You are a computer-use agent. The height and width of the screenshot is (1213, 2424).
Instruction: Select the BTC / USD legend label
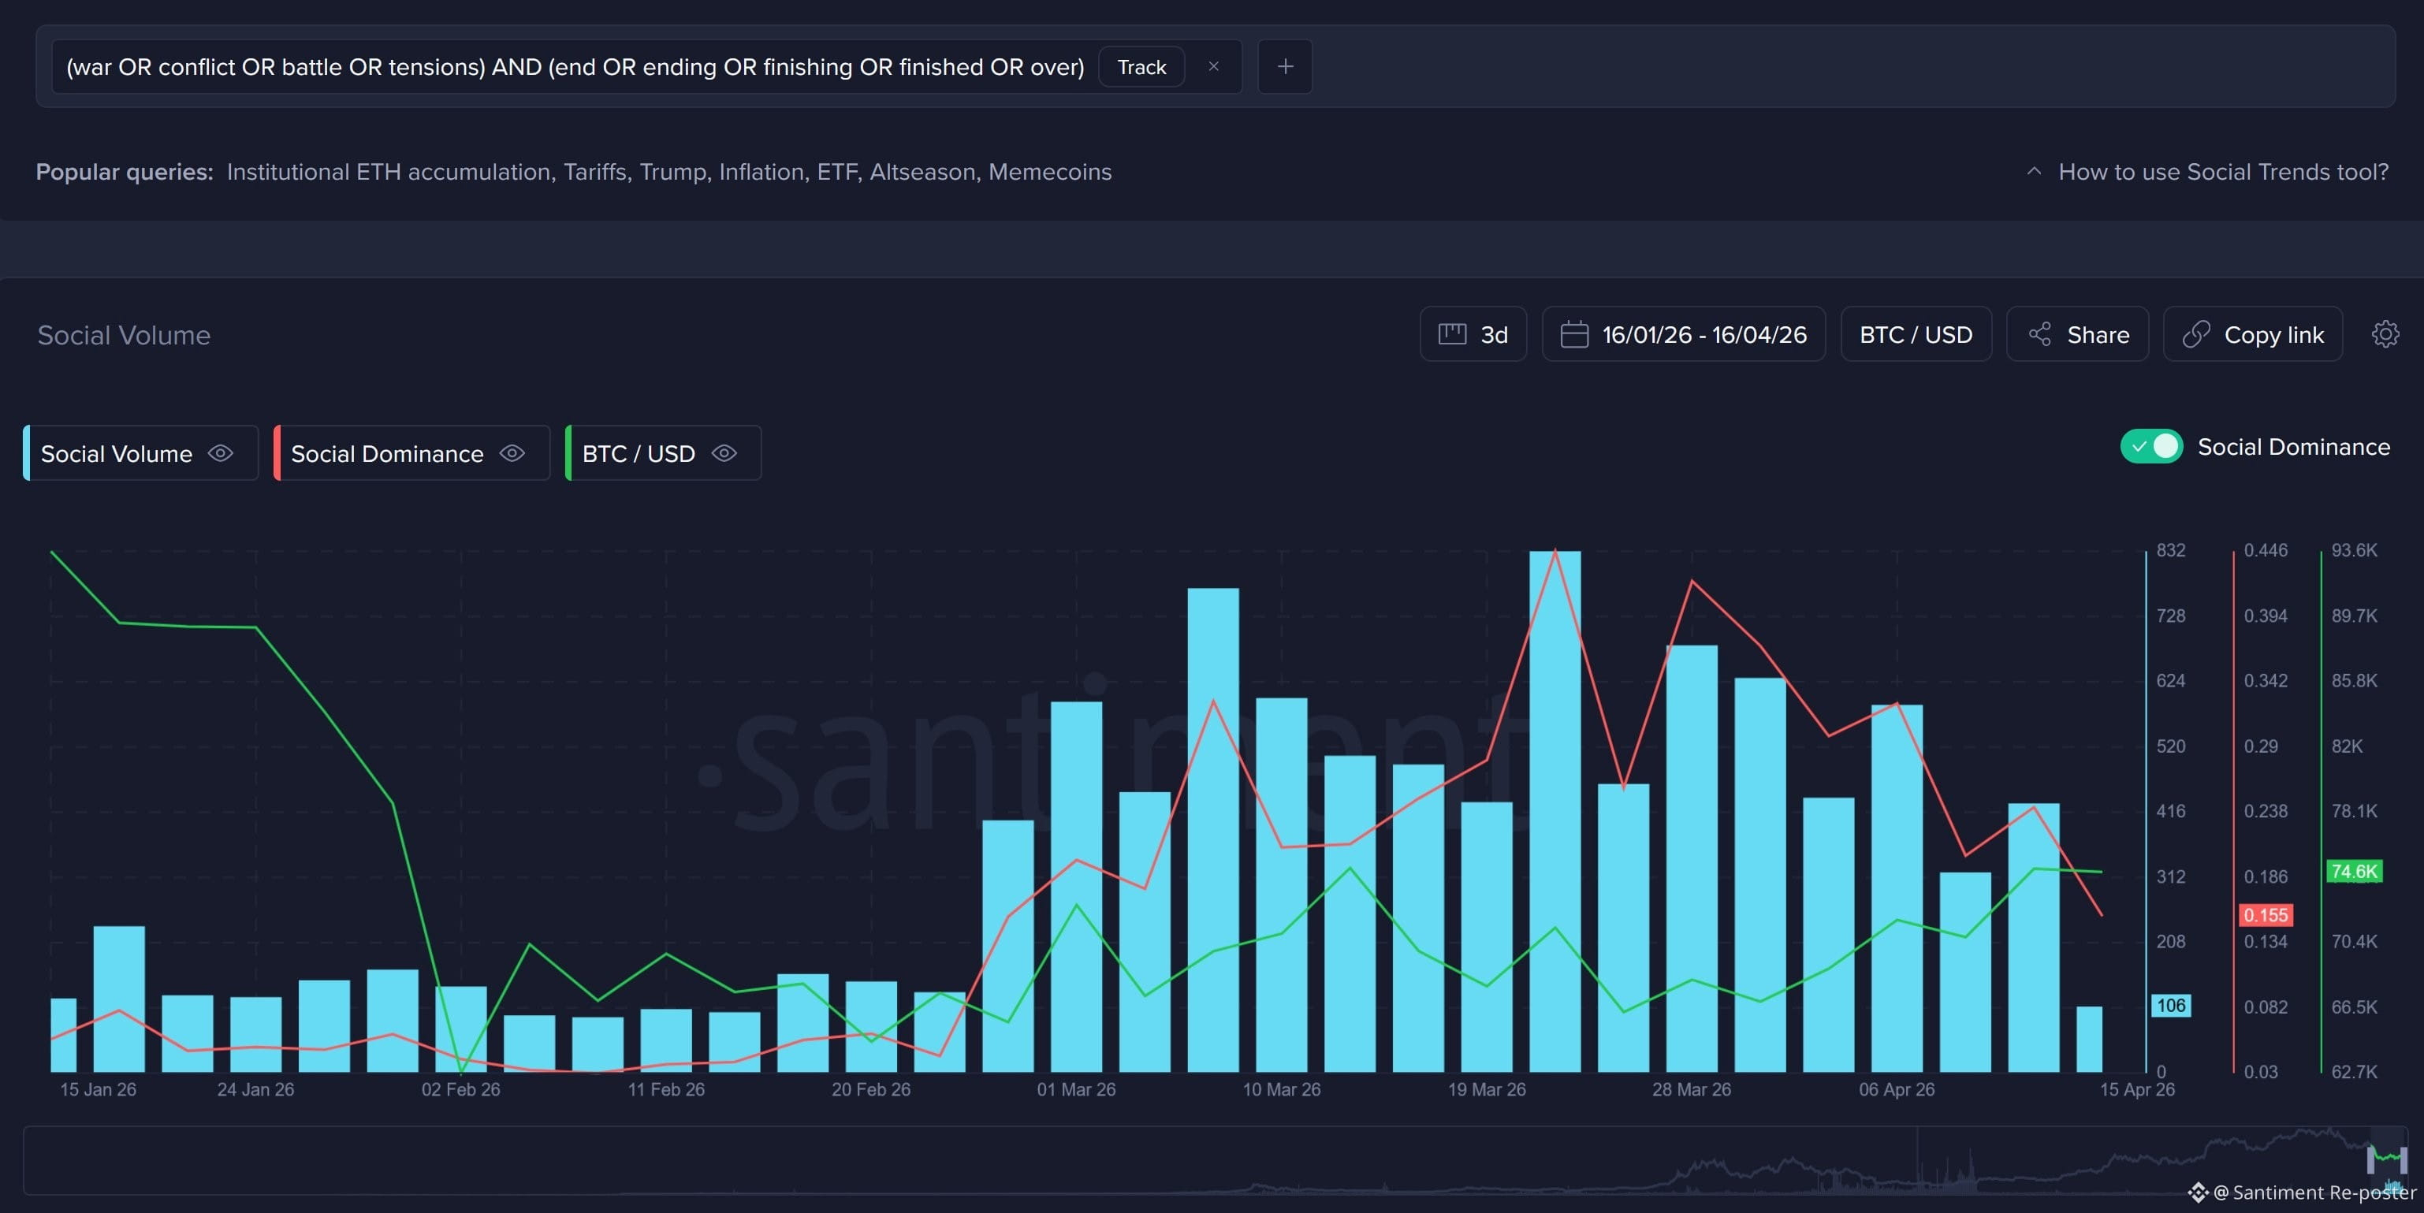coord(638,453)
